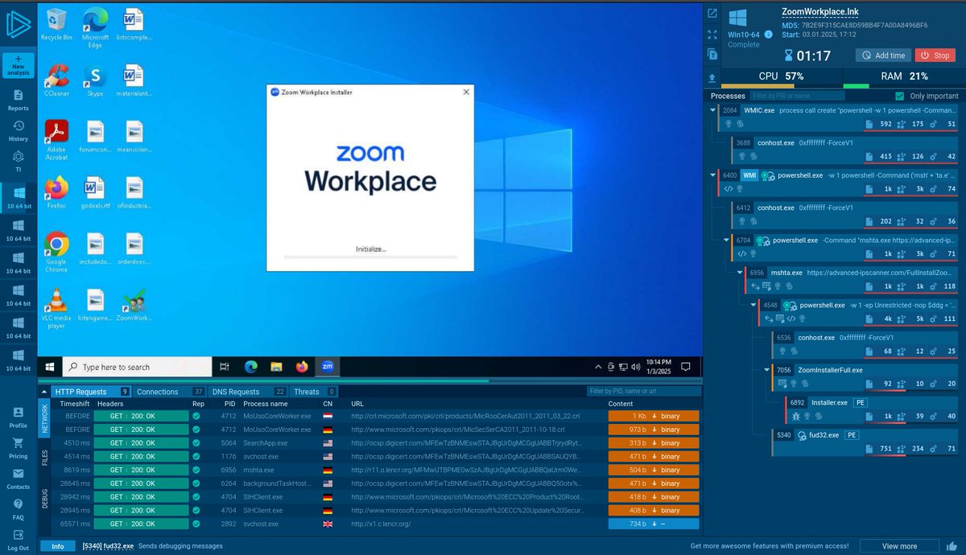Select the fud32.exe 5340 process

coord(866,442)
